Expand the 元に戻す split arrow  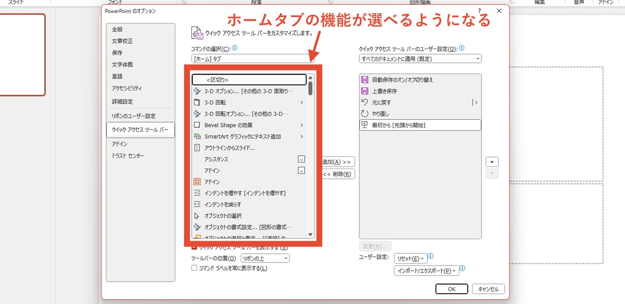click(476, 102)
